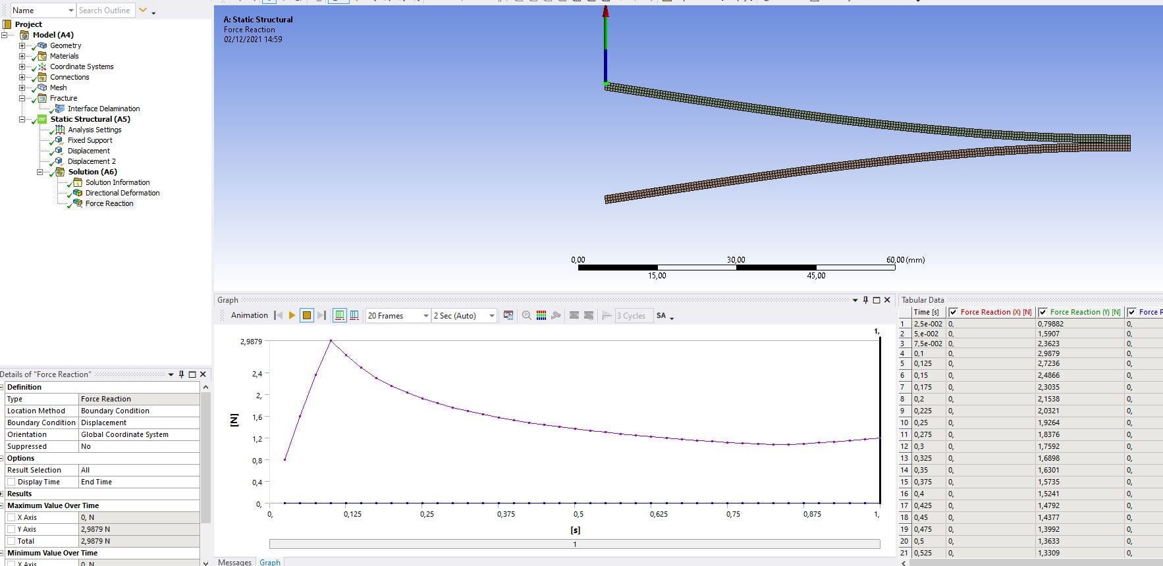The width and height of the screenshot is (1163, 566).
Task: Select the Force Reaction result
Action: pyautogui.click(x=109, y=203)
